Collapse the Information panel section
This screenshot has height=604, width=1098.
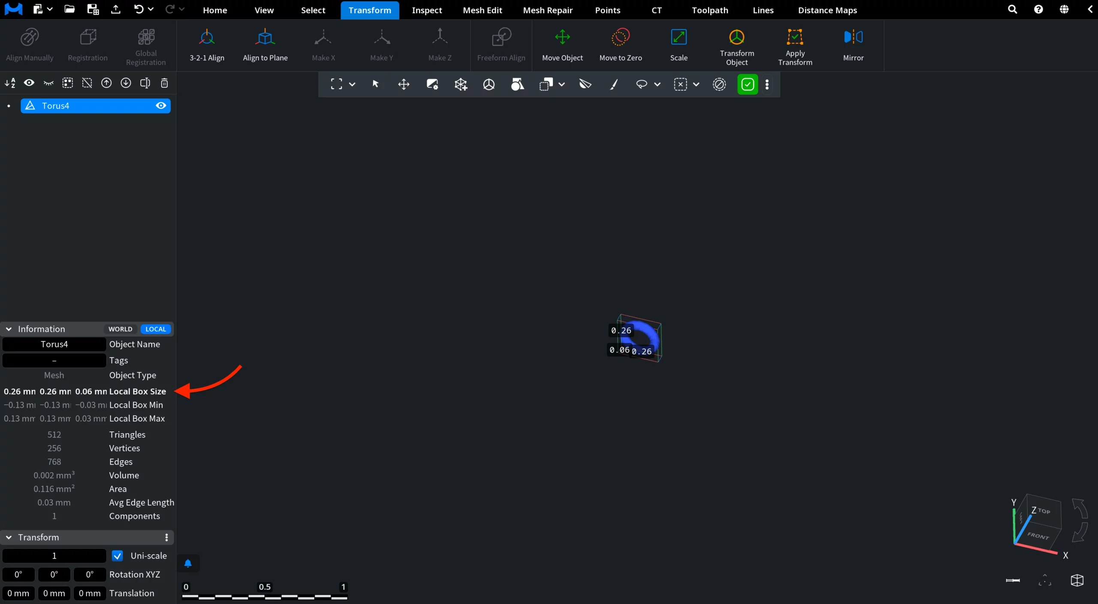pos(9,329)
